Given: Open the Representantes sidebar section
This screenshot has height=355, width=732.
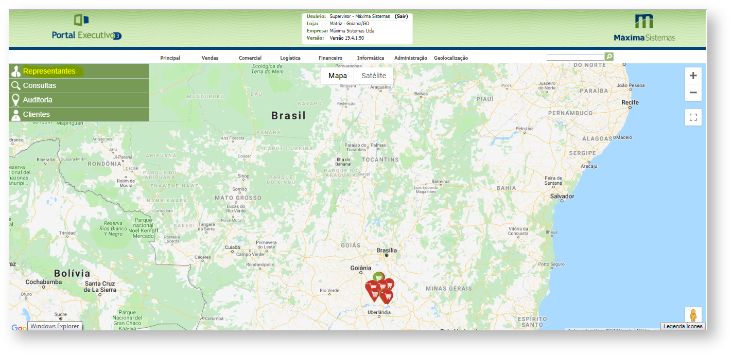Looking at the screenshot, I should point(79,72).
